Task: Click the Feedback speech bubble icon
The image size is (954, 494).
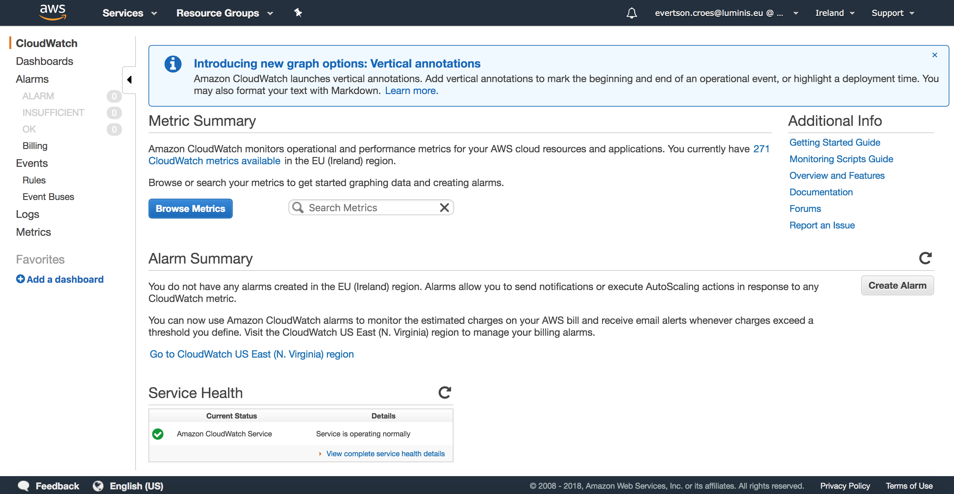Action: pyautogui.click(x=24, y=485)
